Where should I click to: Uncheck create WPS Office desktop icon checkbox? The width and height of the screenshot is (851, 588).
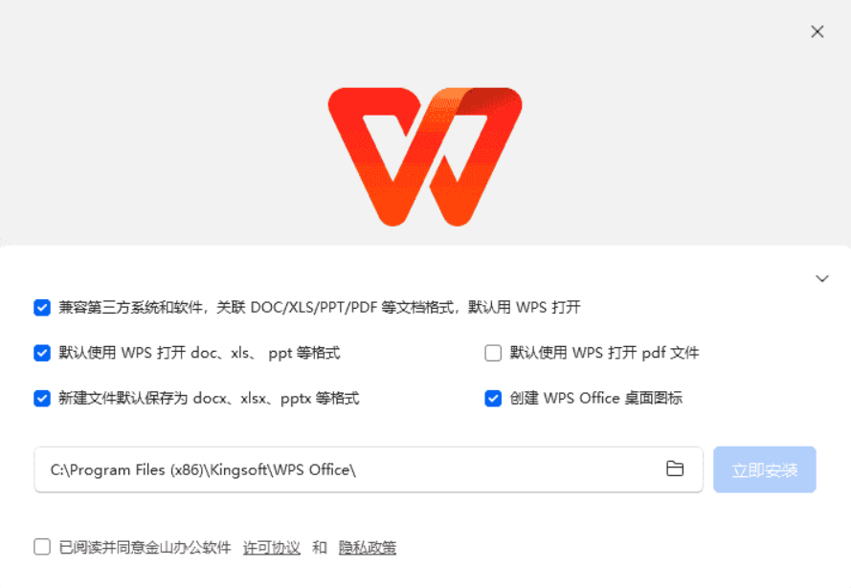pos(493,399)
